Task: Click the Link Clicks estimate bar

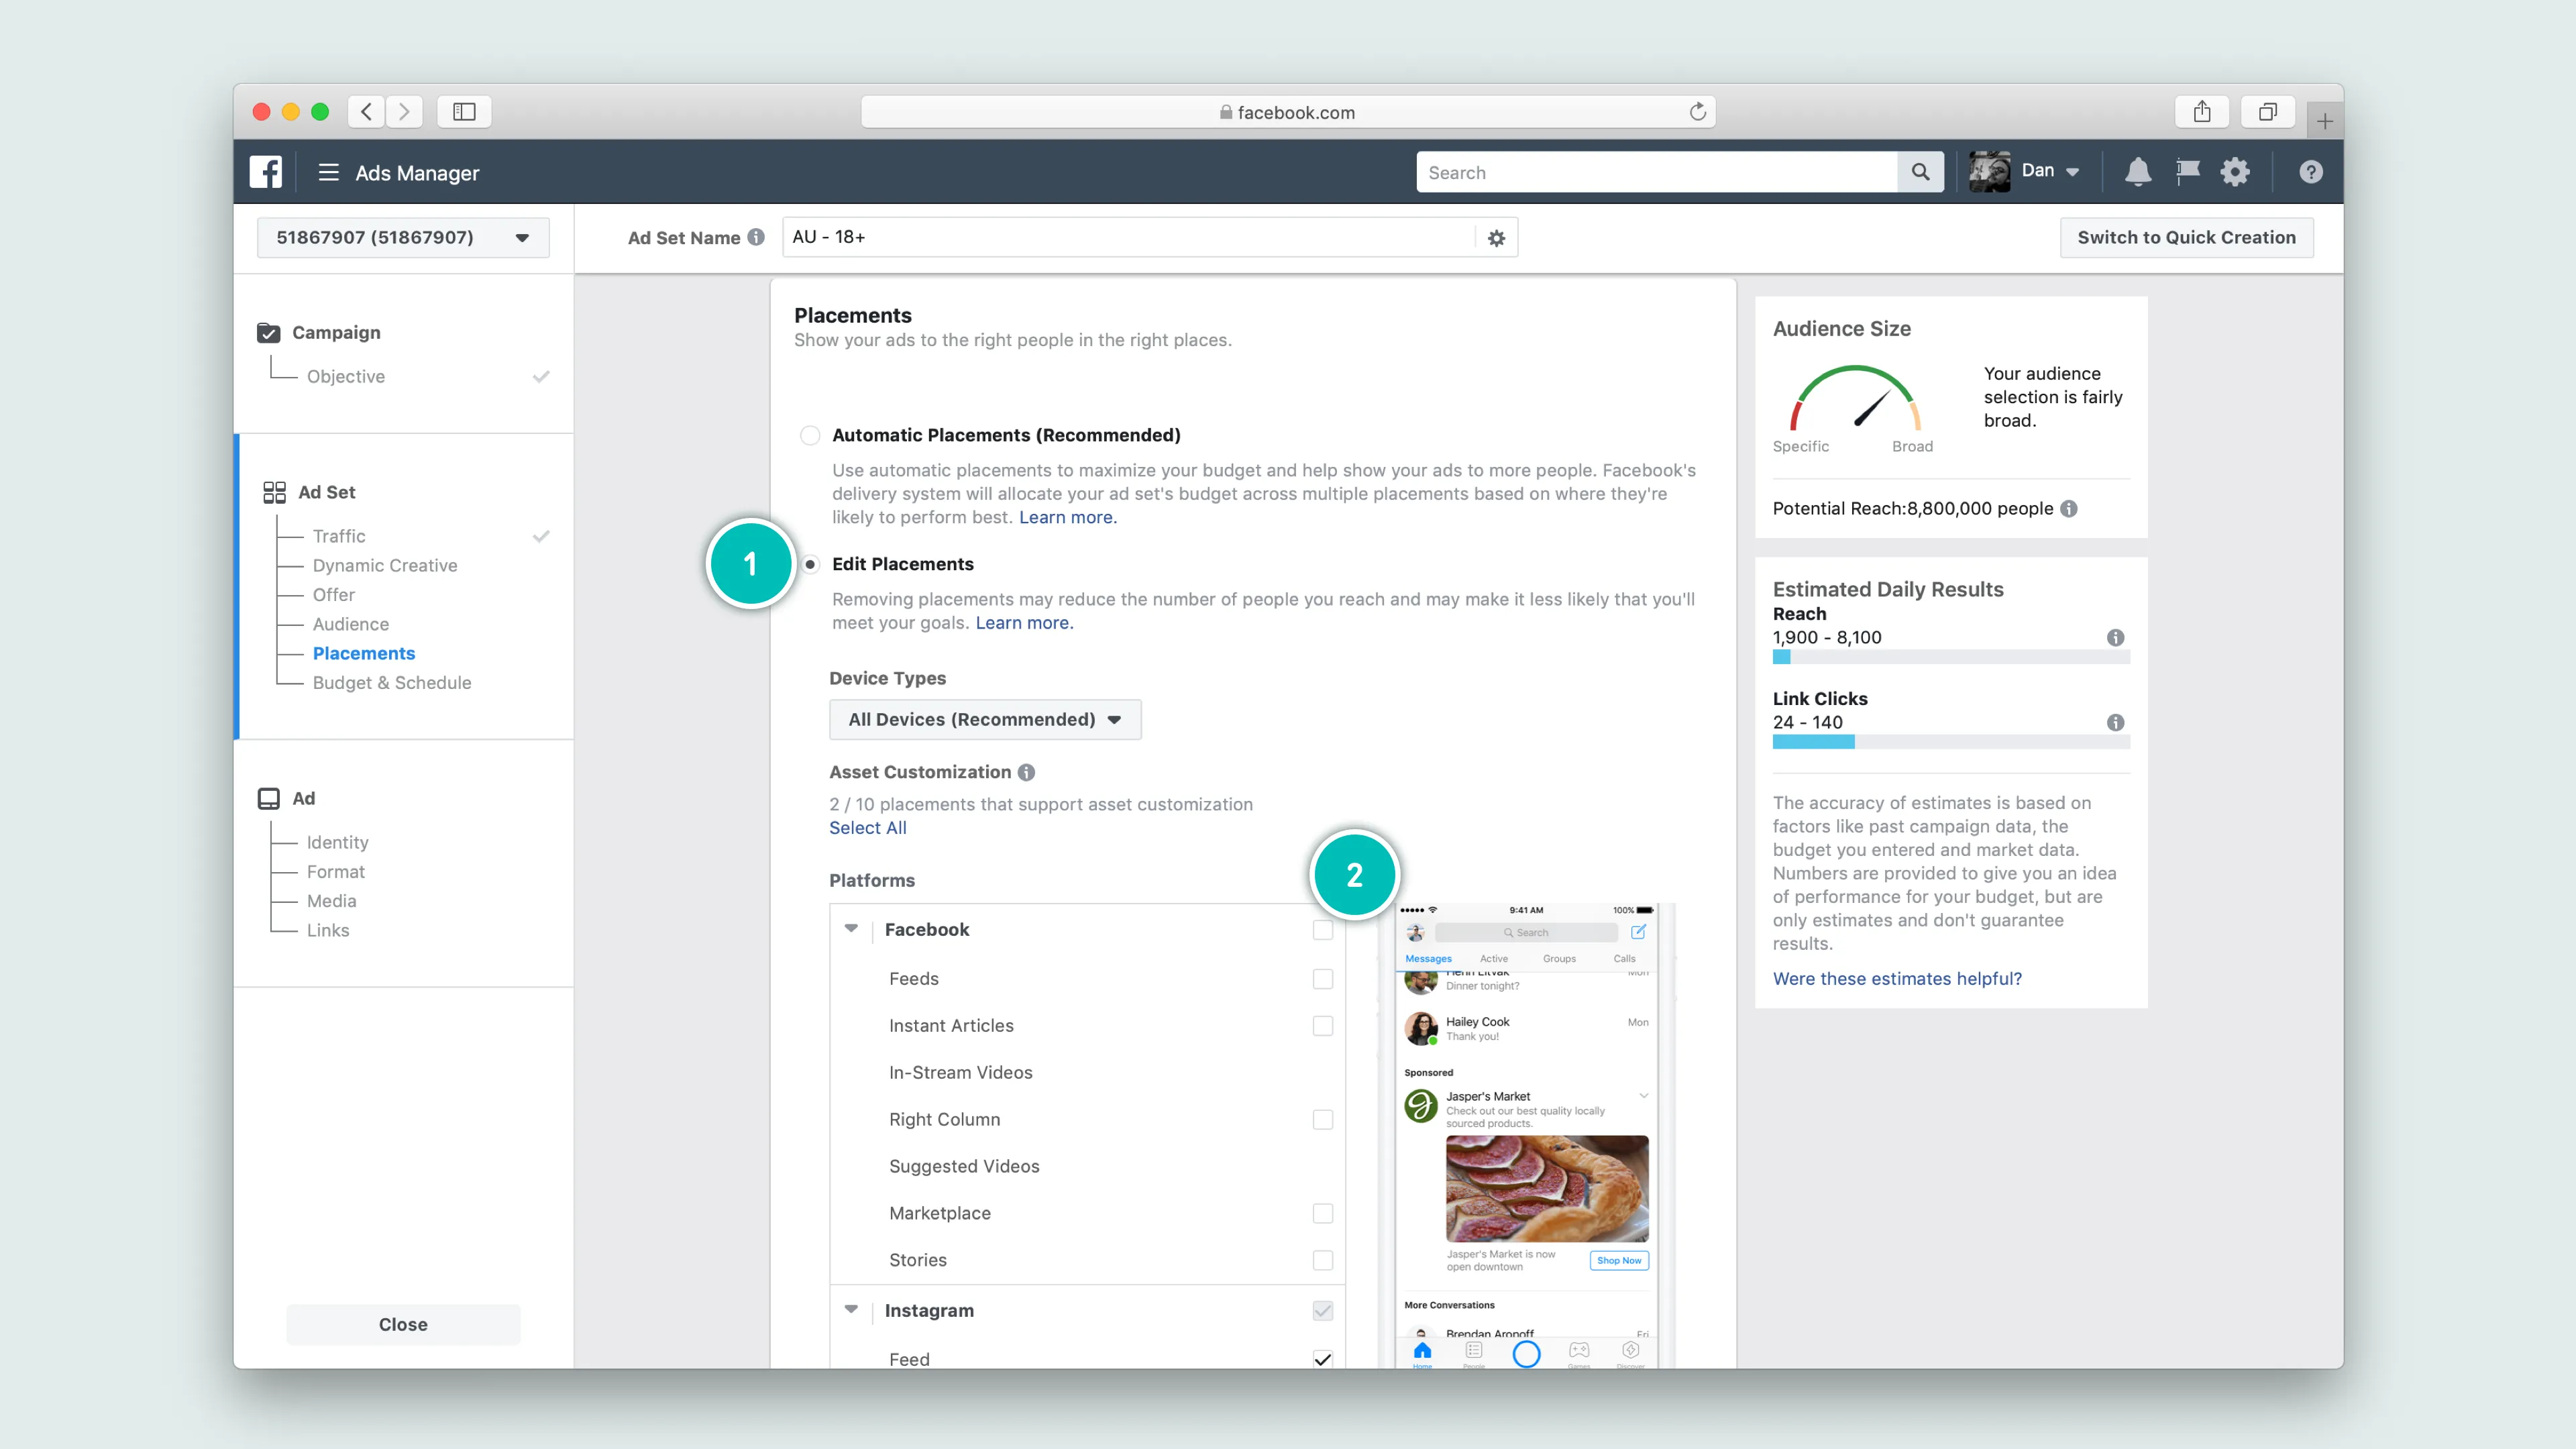Action: point(1950,742)
